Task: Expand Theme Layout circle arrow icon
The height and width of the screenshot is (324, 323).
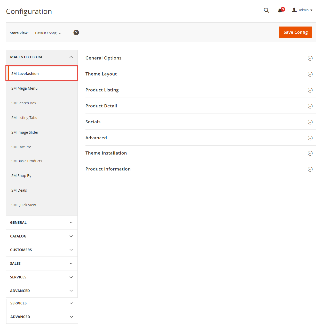Action: point(310,74)
